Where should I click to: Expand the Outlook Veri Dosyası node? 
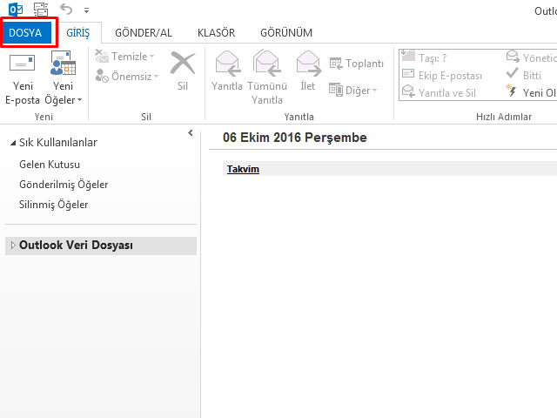click(12, 246)
